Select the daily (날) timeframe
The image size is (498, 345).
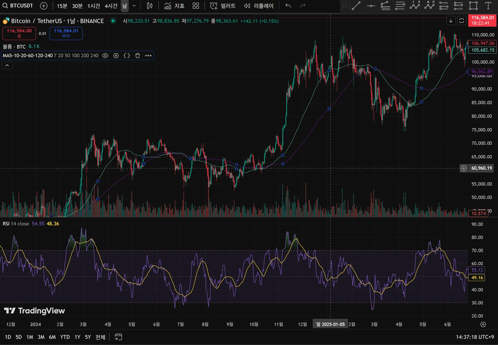pyautogui.click(x=124, y=6)
